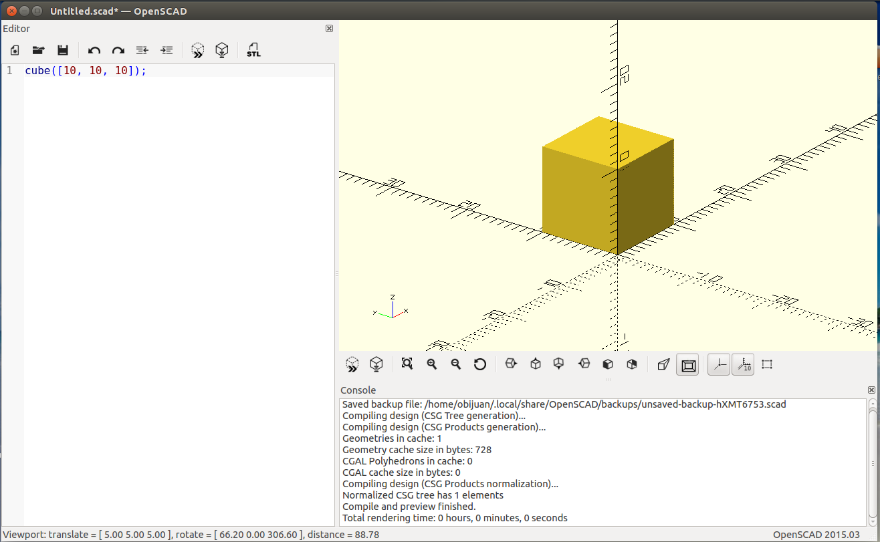Toggle the scale markers button
Viewport: 880px width, 542px height.
[x=743, y=364]
